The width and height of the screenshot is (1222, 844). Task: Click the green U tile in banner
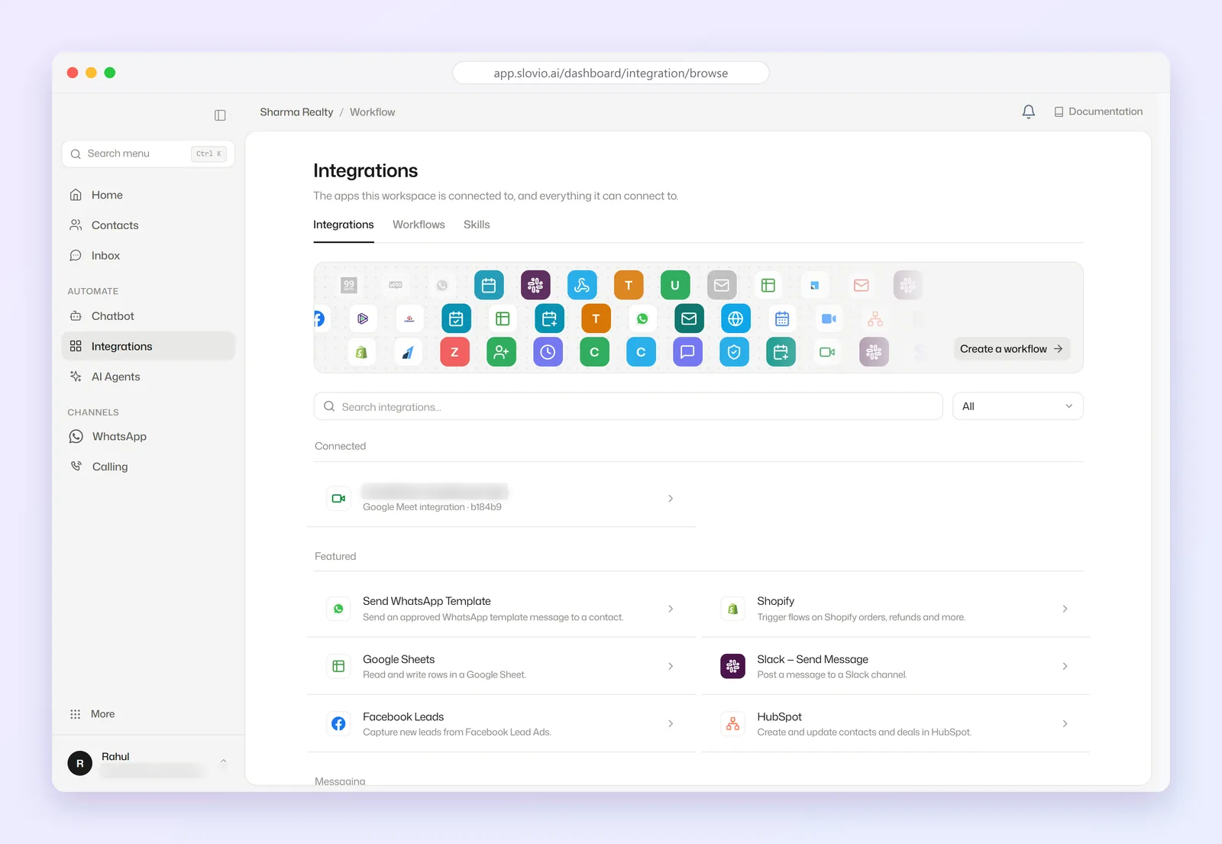675,285
